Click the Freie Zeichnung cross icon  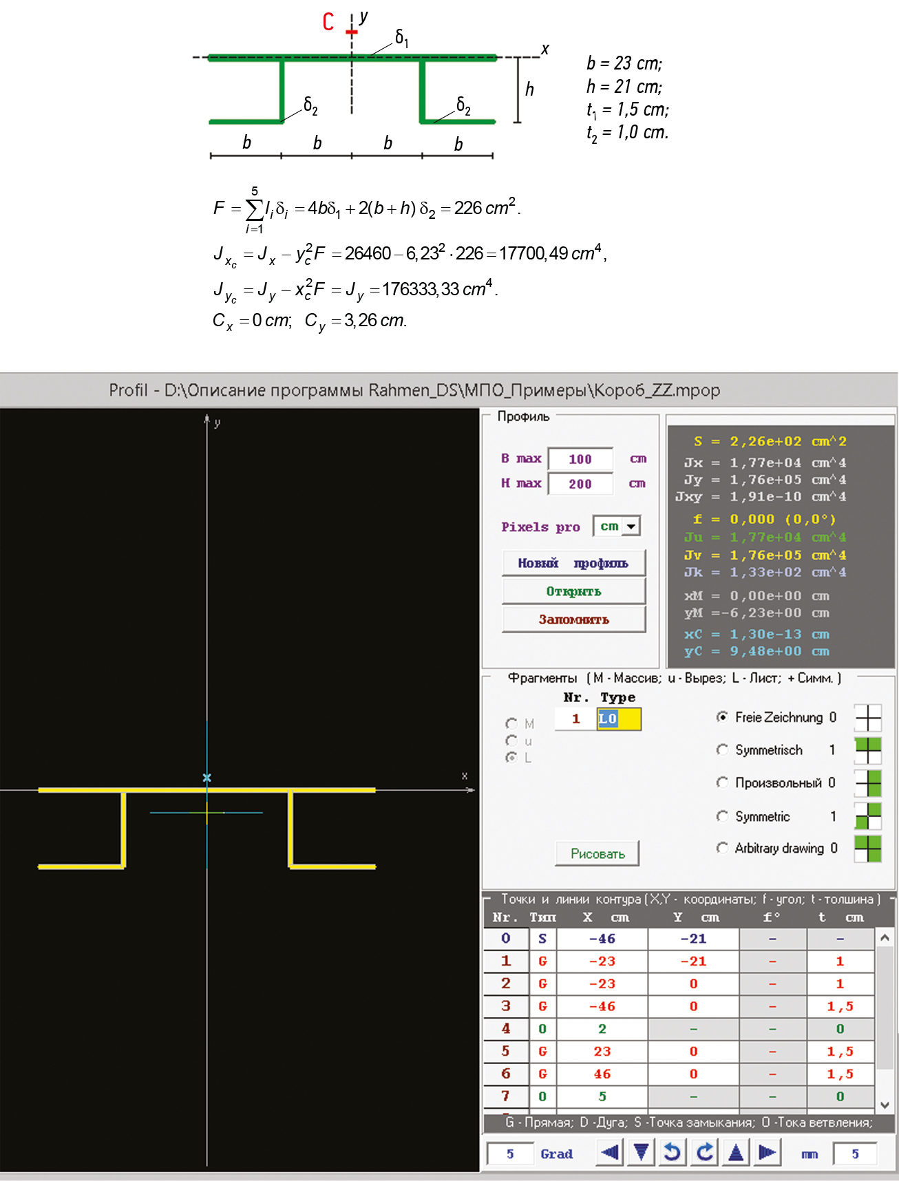(x=867, y=718)
